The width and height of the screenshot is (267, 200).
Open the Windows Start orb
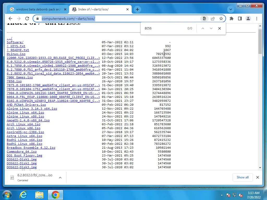(x=7, y=195)
